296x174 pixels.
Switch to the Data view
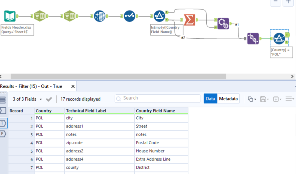[x=210, y=99]
